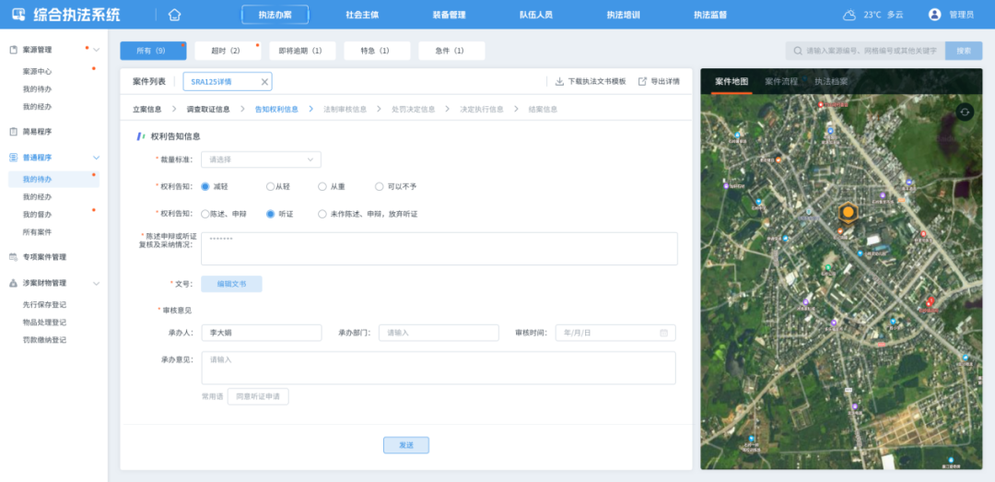Show 所有 (9) cases
This screenshot has width=995, height=482.
click(x=153, y=51)
